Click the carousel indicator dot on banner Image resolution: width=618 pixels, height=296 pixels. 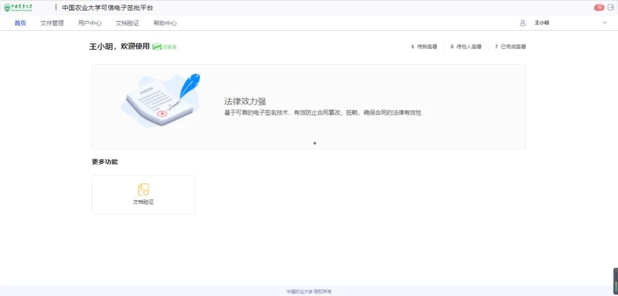[315, 143]
